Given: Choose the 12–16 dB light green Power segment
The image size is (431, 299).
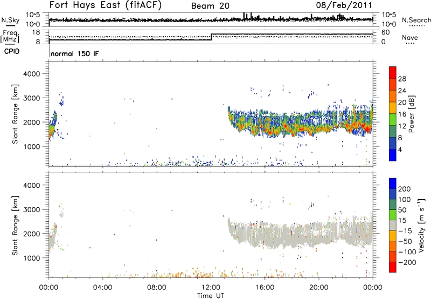Looking at the screenshot, I should 393,119.
